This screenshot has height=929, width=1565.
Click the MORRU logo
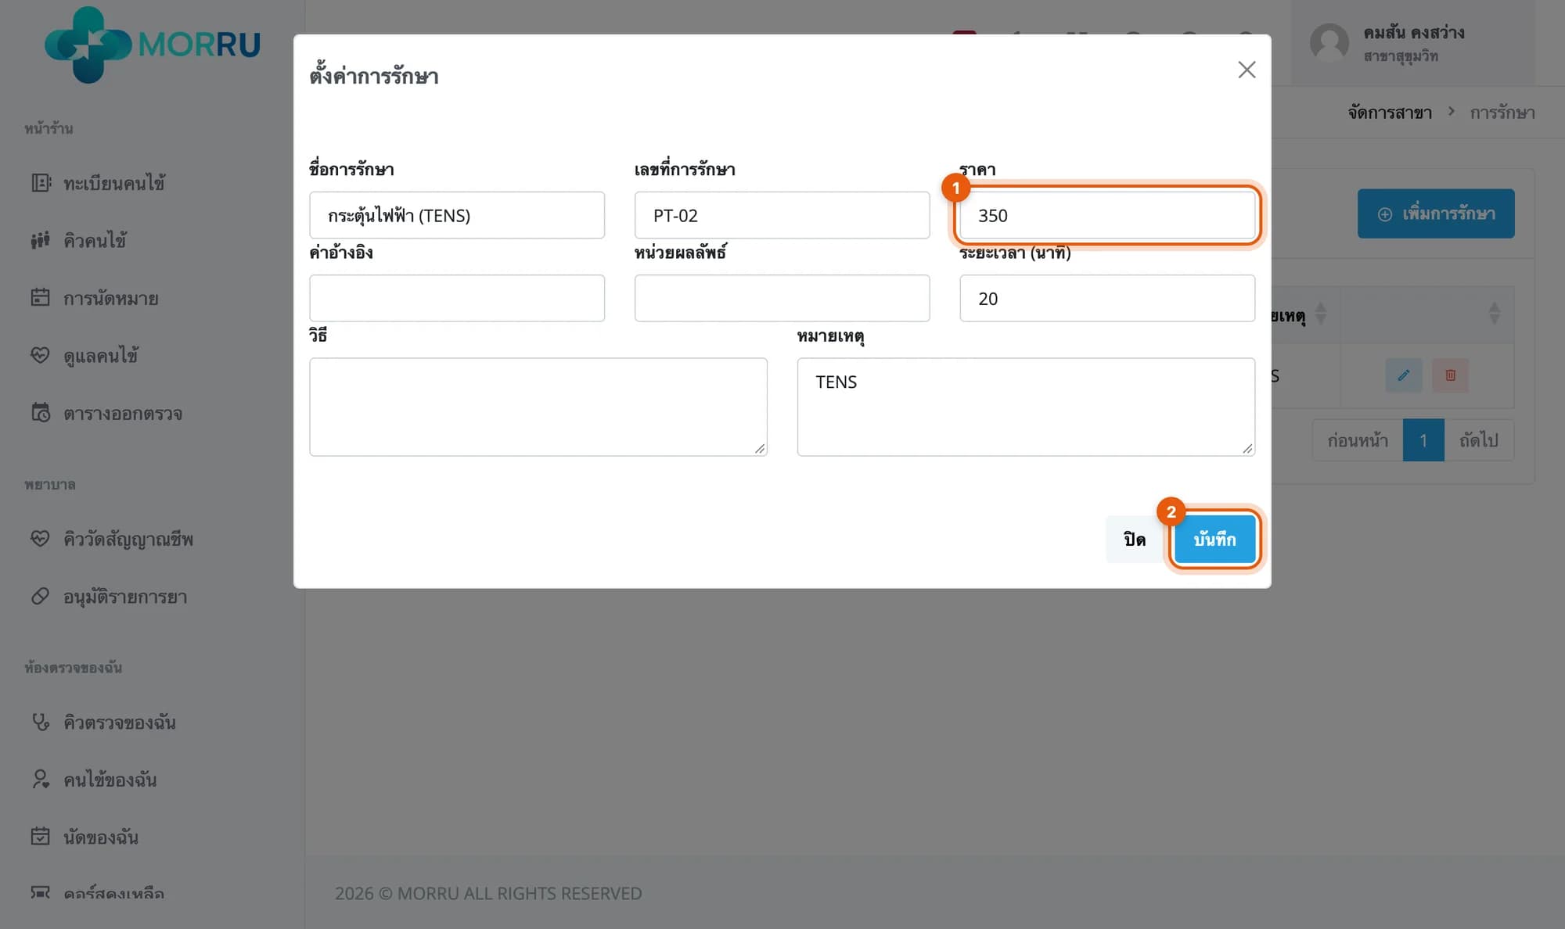(153, 45)
